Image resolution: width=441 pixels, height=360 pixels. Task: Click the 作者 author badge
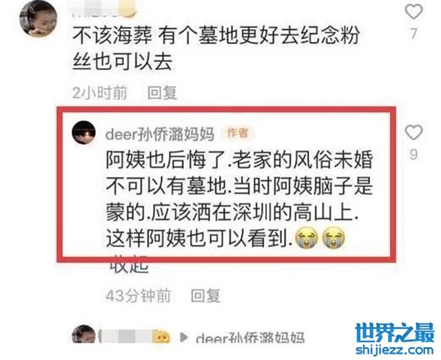point(238,133)
